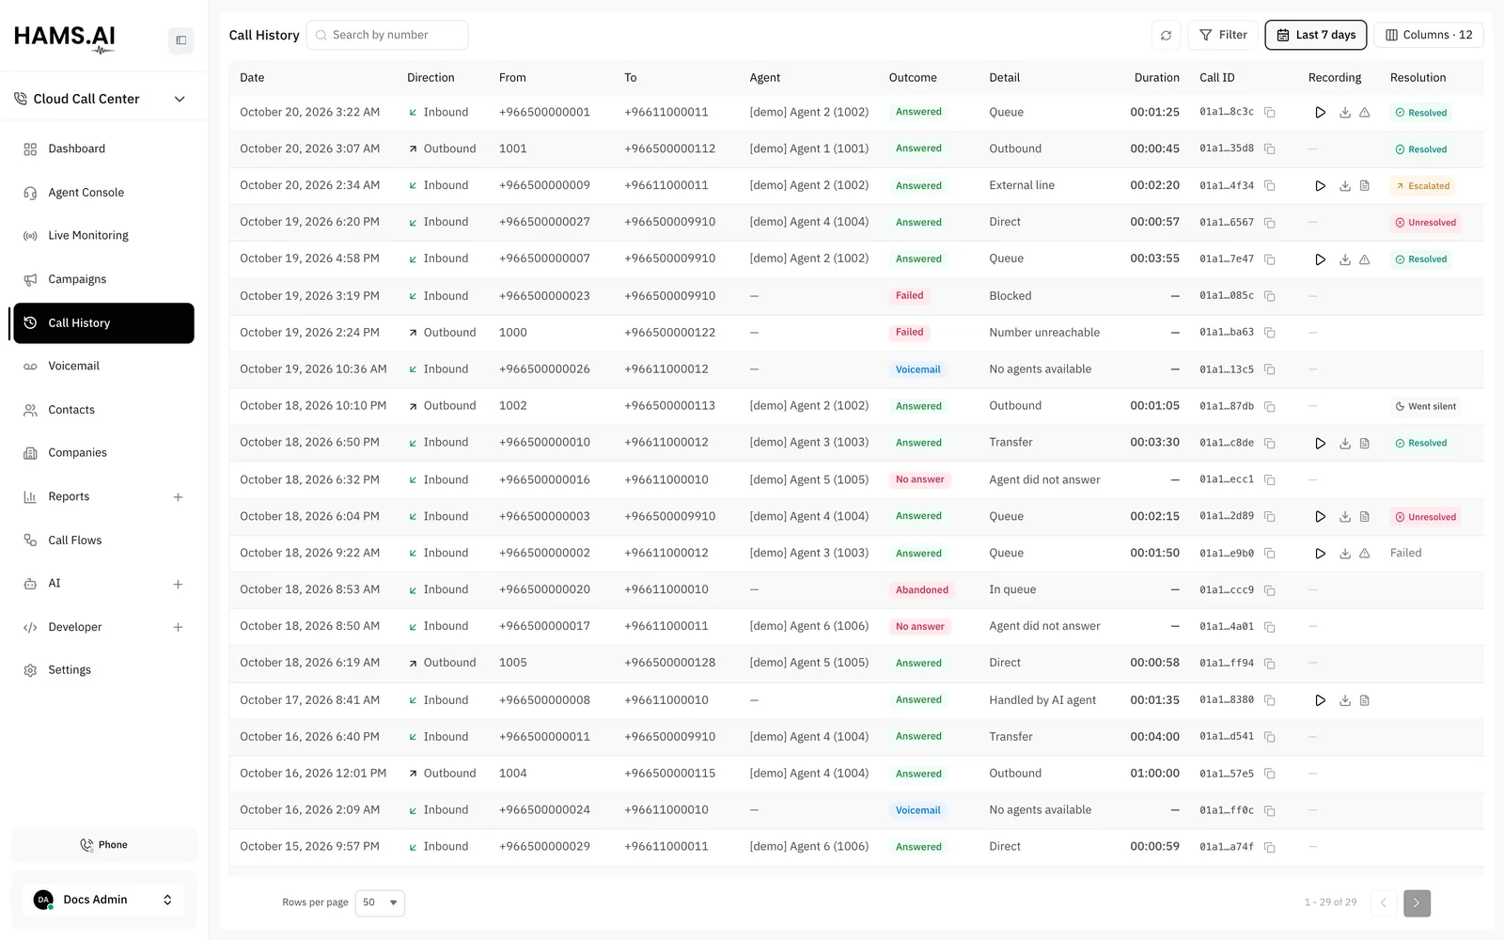Copy call ID 01a1…35d8

pyautogui.click(x=1269, y=149)
